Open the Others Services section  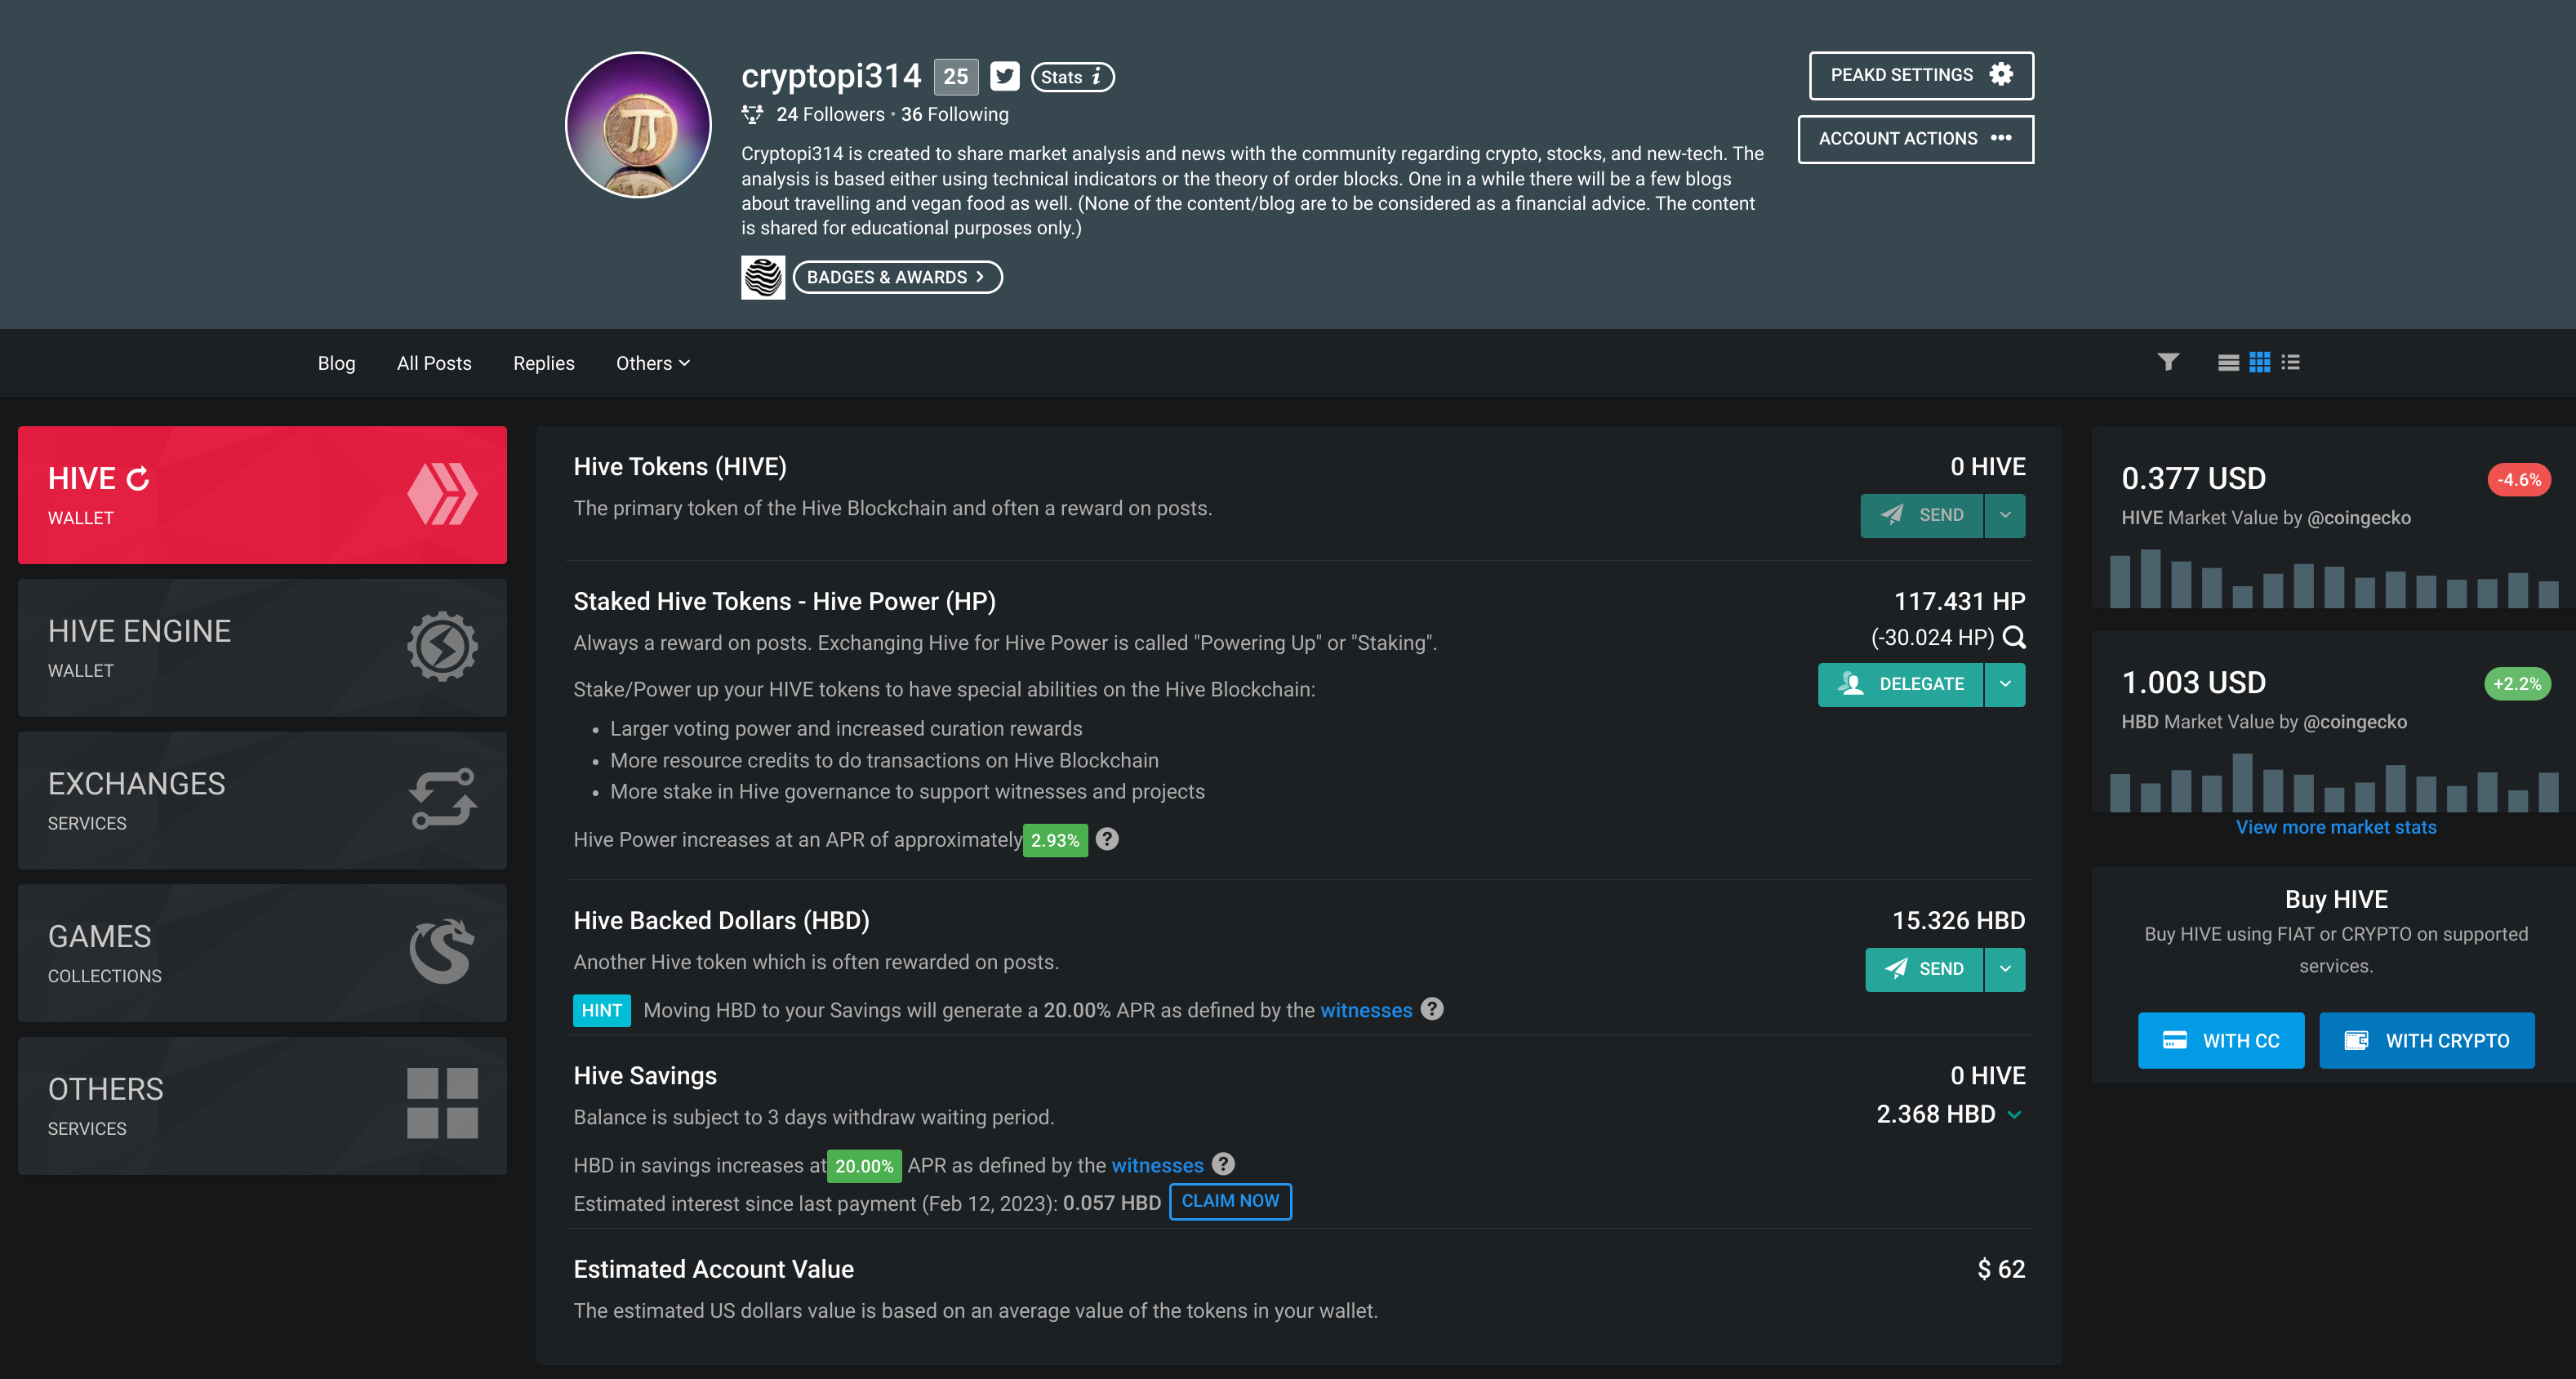tap(262, 1106)
